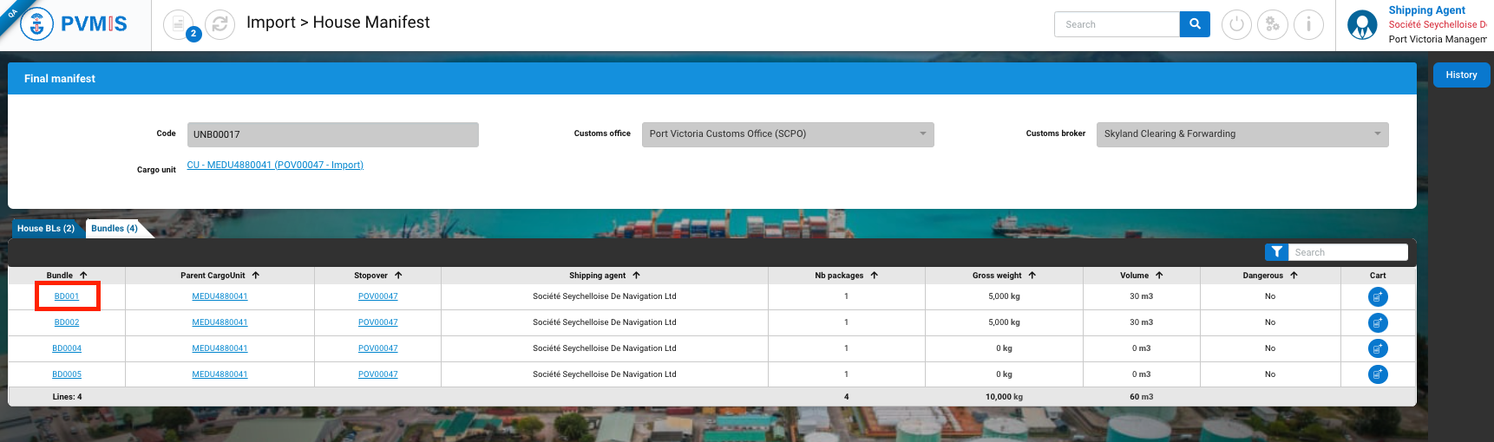Click the top header Search field
The height and width of the screenshot is (442, 1494).
coord(1117,24)
